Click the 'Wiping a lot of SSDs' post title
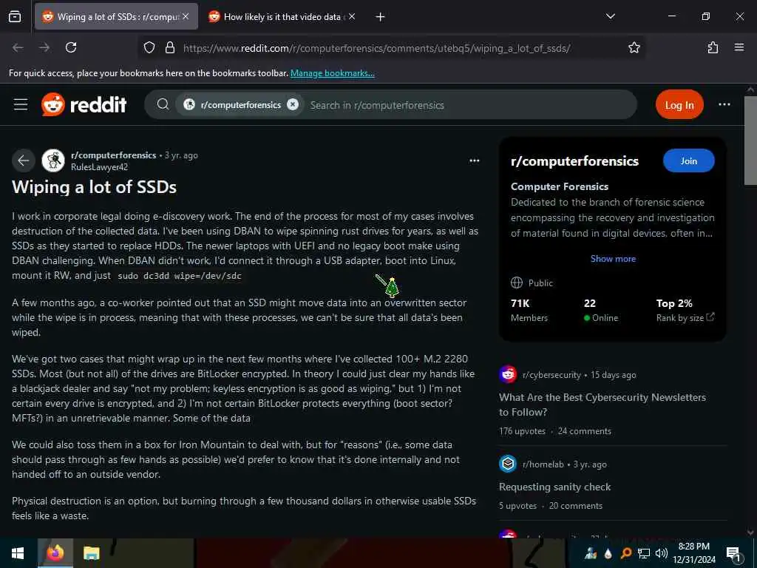Screen dimensions: 757x568 (94, 187)
